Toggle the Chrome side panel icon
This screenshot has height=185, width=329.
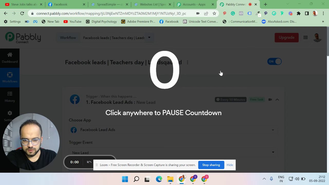(307, 13)
